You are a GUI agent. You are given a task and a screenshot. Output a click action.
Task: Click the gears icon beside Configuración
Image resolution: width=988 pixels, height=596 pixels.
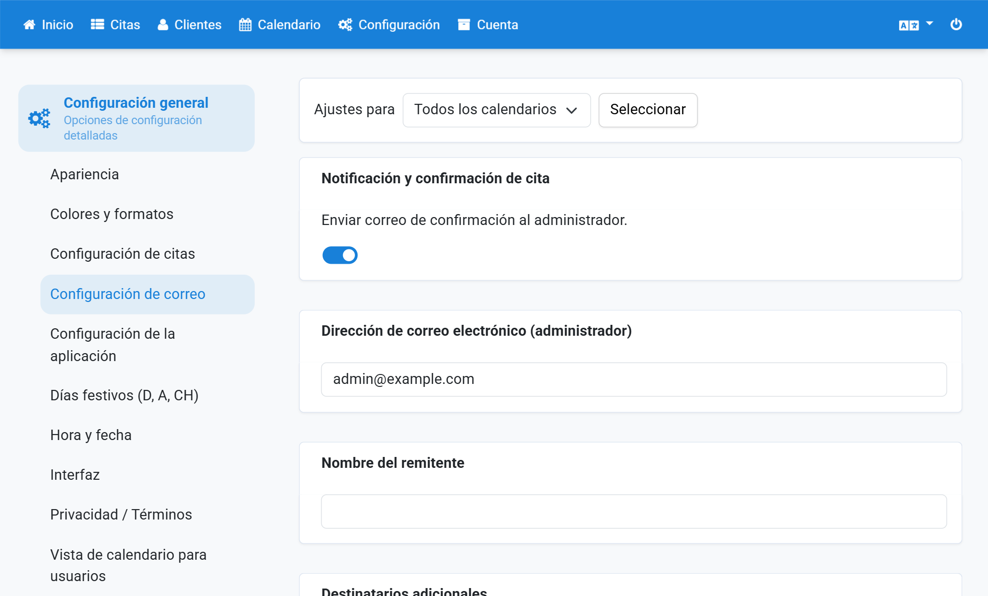(346, 25)
